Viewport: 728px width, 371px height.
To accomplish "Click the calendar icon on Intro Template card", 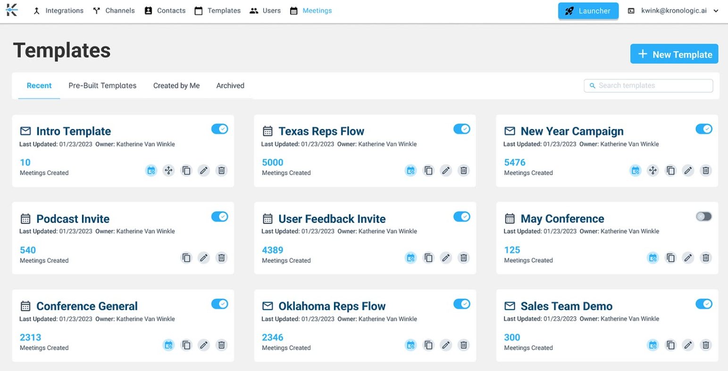I will click(x=151, y=171).
